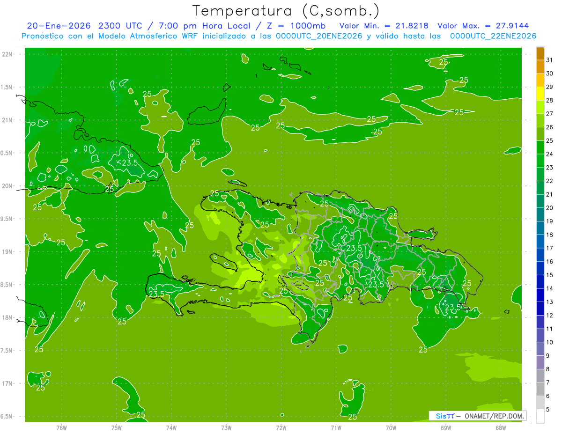The image size is (562, 434).
Task: Click the 74W longitude axis label
Action: tap(171, 427)
